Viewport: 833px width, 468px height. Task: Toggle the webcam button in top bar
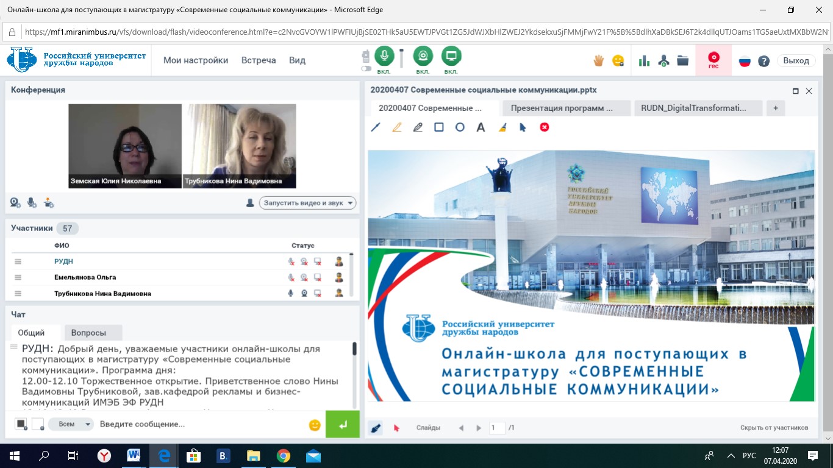click(423, 56)
